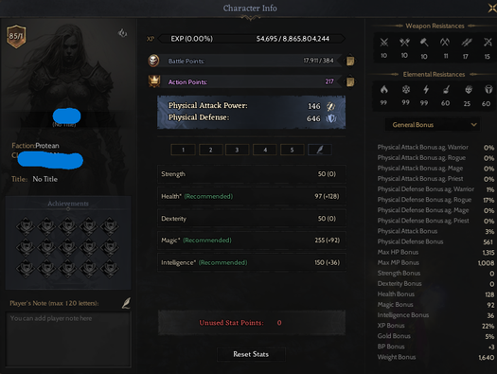Click the Physical Attack Power sword icon
This screenshot has height=374, width=497.
pos(331,106)
